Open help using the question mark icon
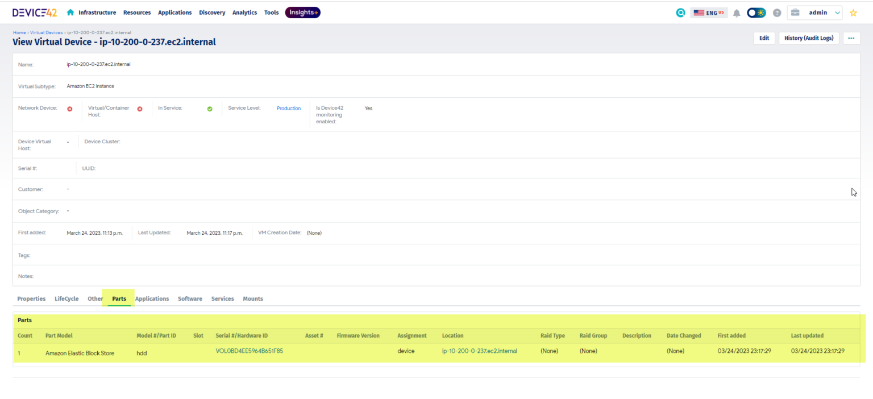Screen dimensions: 873x399 [776, 12]
